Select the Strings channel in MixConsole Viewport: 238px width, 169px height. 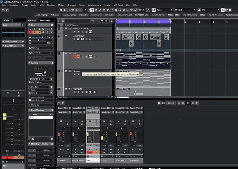[x=108, y=160]
